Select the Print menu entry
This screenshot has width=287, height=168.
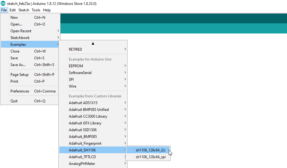click(x=30, y=81)
